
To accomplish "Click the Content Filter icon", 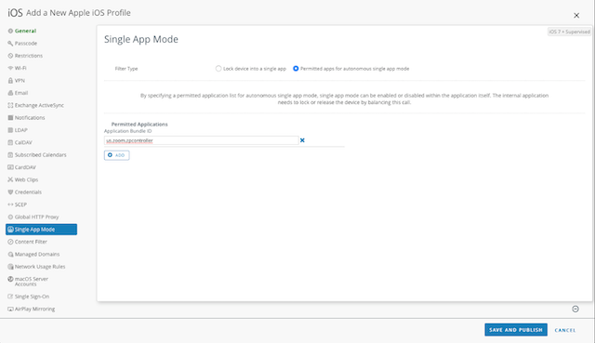I will [x=10, y=242].
